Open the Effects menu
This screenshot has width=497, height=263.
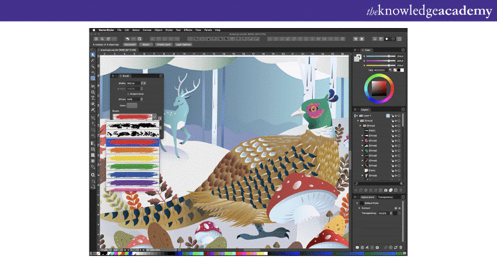[188, 30]
